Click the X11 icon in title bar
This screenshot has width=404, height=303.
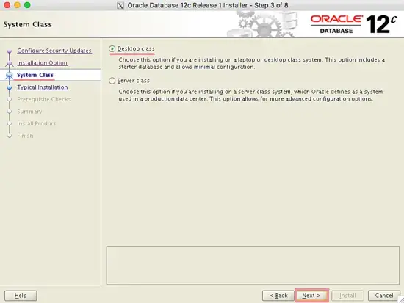pos(120,5)
